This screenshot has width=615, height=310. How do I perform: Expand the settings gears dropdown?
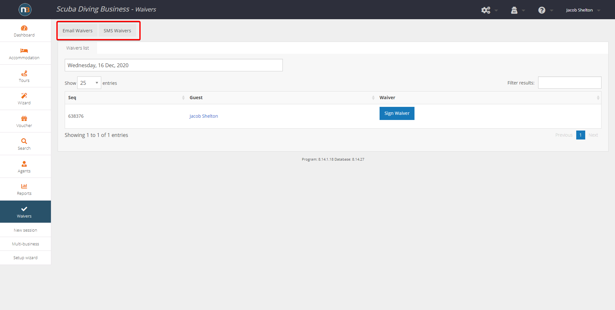(489, 10)
